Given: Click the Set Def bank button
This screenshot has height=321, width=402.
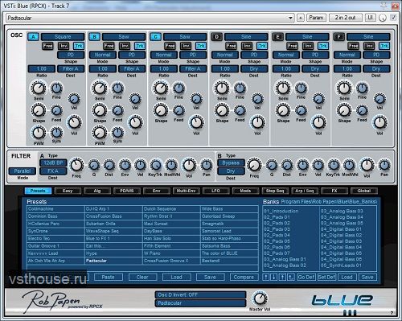Looking at the screenshot, I should (326, 277).
